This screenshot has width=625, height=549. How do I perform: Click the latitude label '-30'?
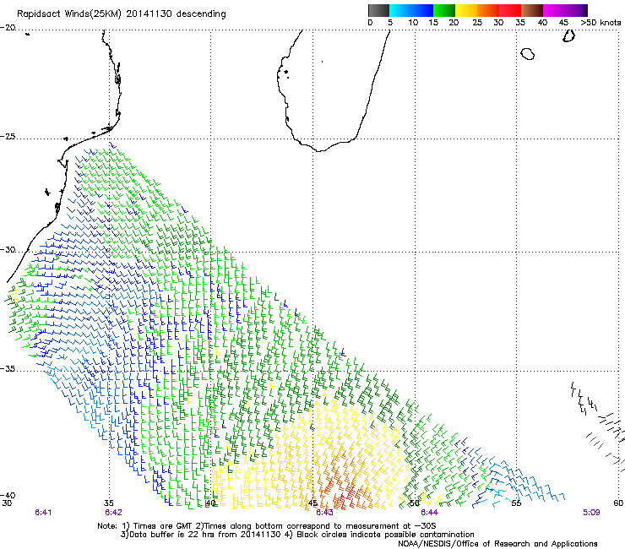tap(8, 250)
